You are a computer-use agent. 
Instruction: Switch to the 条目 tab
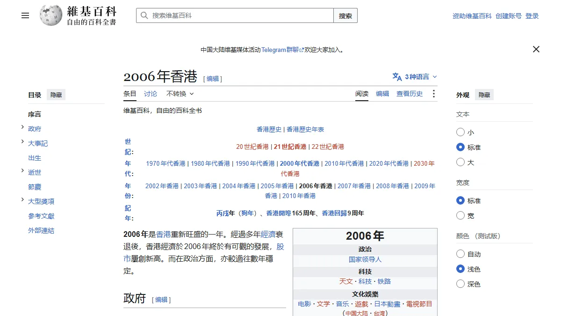click(130, 94)
